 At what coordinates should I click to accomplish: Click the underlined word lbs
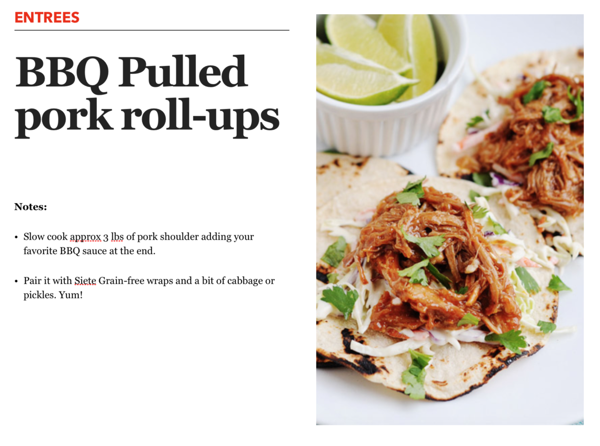117,236
